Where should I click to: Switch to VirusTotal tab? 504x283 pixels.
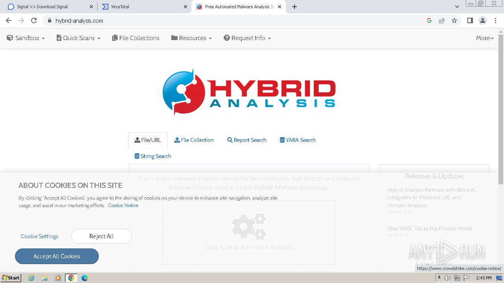[144, 7]
